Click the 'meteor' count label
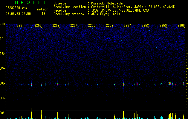Image resolution: width=188 pixels, height=119 pixels. point(42,9)
